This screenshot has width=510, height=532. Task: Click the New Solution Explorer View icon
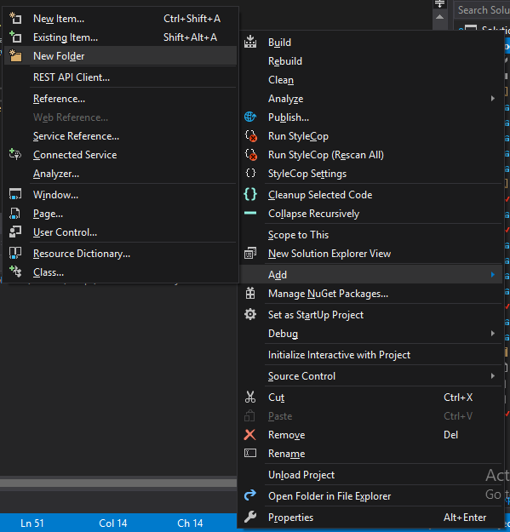coord(250,254)
